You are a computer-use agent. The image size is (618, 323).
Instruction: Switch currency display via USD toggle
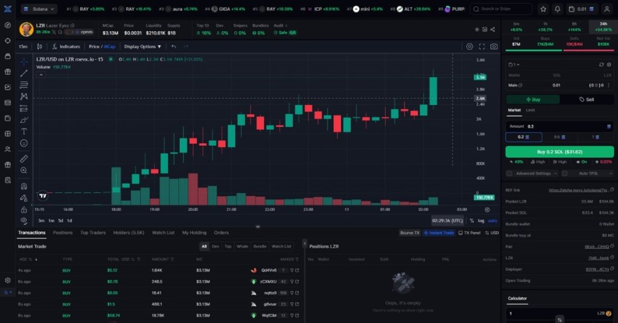tap(492, 233)
